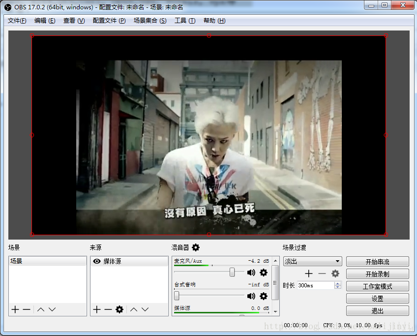Click the 媒体源 mixer channel label
The width and height of the screenshot is (417, 336).
(182, 308)
